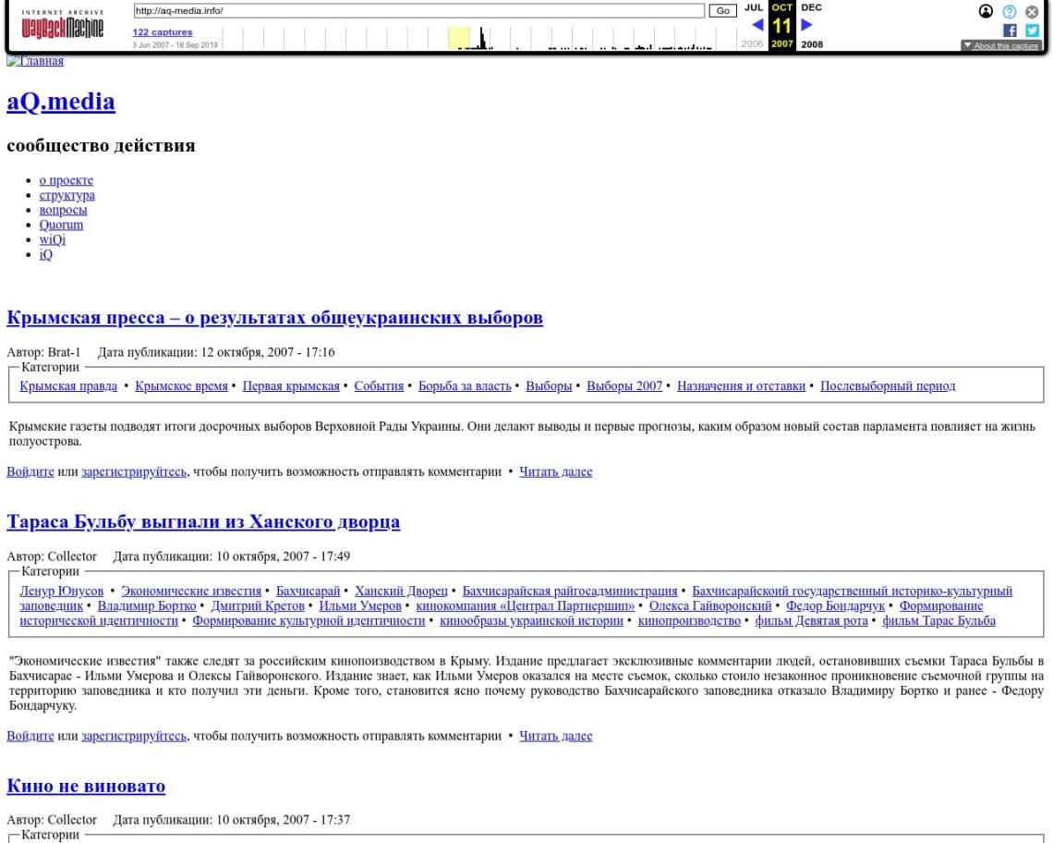The image size is (1053, 843).
Task: Open category Ханский Дворец
Action: (401, 591)
